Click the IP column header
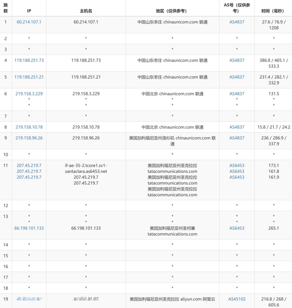This screenshot has width=292, height=308. (x=29, y=11)
